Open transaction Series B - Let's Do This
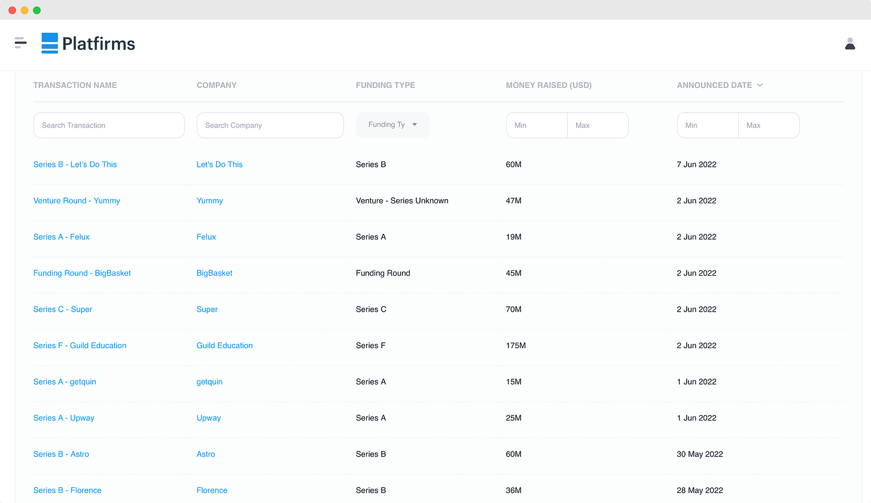The height and width of the screenshot is (503, 871). click(75, 164)
